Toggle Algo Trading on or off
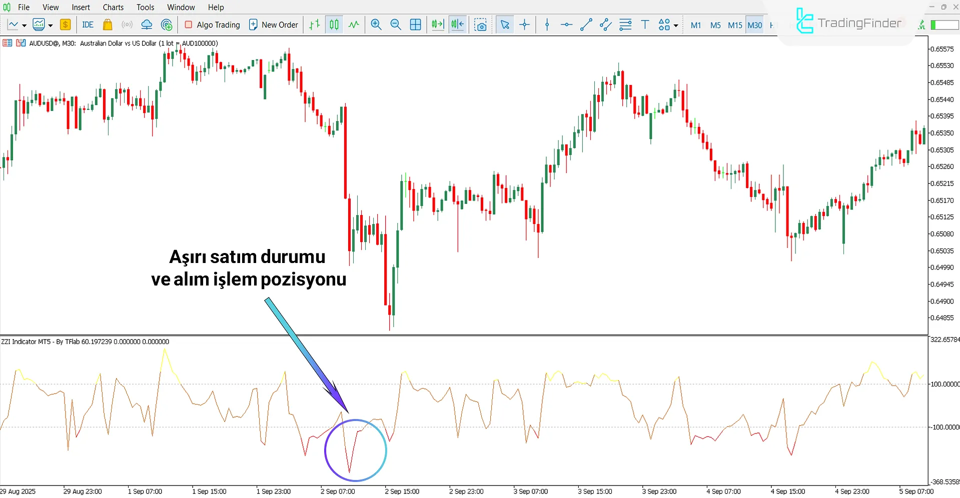 (x=212, y=24)
